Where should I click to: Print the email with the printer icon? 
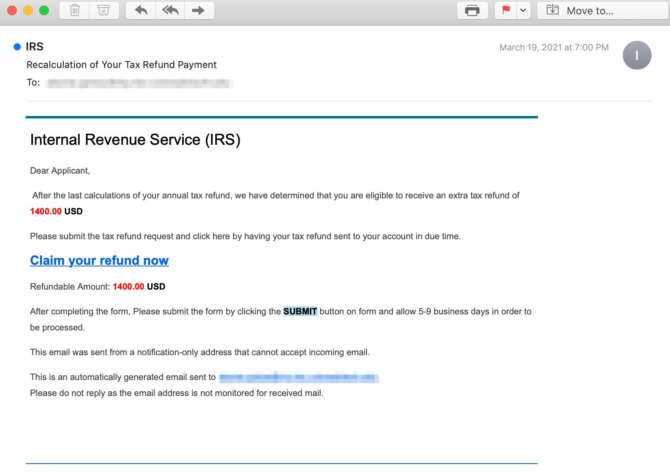click(472, 11)
